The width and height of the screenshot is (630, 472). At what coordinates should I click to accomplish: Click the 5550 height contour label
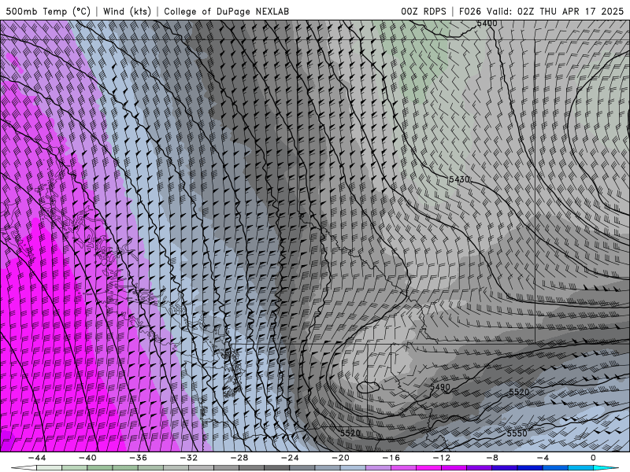pos(517,433)
